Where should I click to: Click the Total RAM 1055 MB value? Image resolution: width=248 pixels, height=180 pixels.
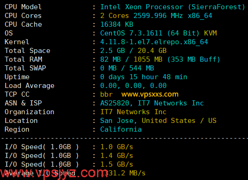point(148,59)
